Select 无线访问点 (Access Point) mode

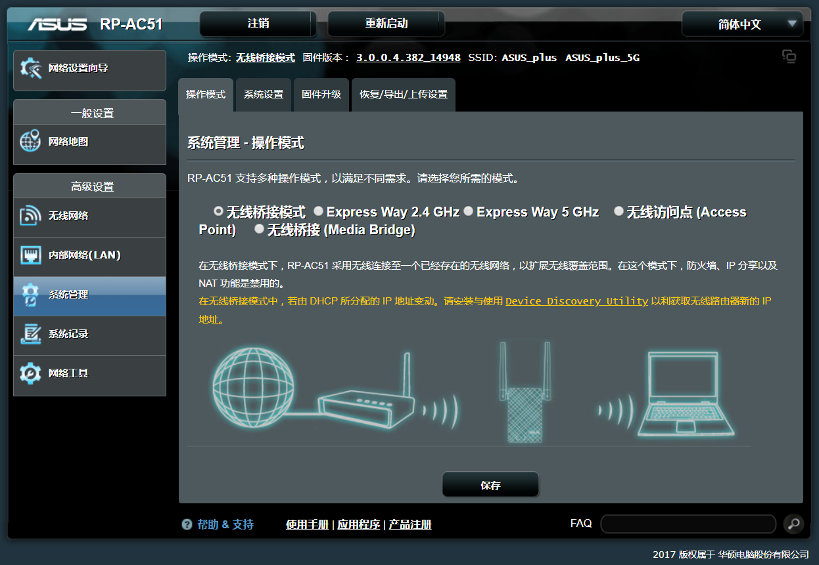coord(619,211)
